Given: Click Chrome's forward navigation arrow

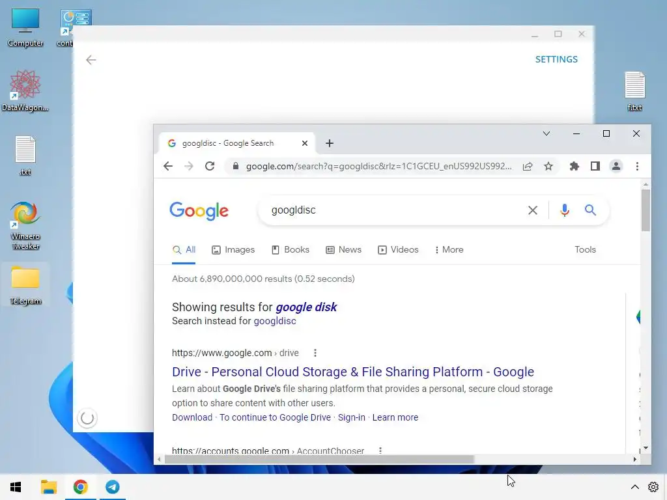Looking at the screenshot, I should (x=189, y=166).
